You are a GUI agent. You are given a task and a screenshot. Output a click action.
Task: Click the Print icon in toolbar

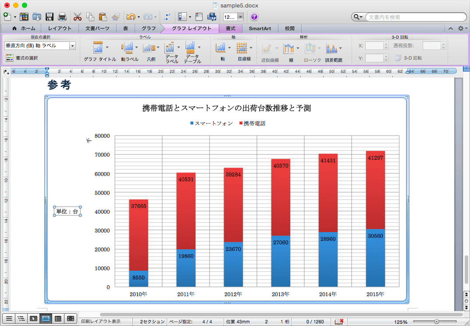[x=62, y=17]
